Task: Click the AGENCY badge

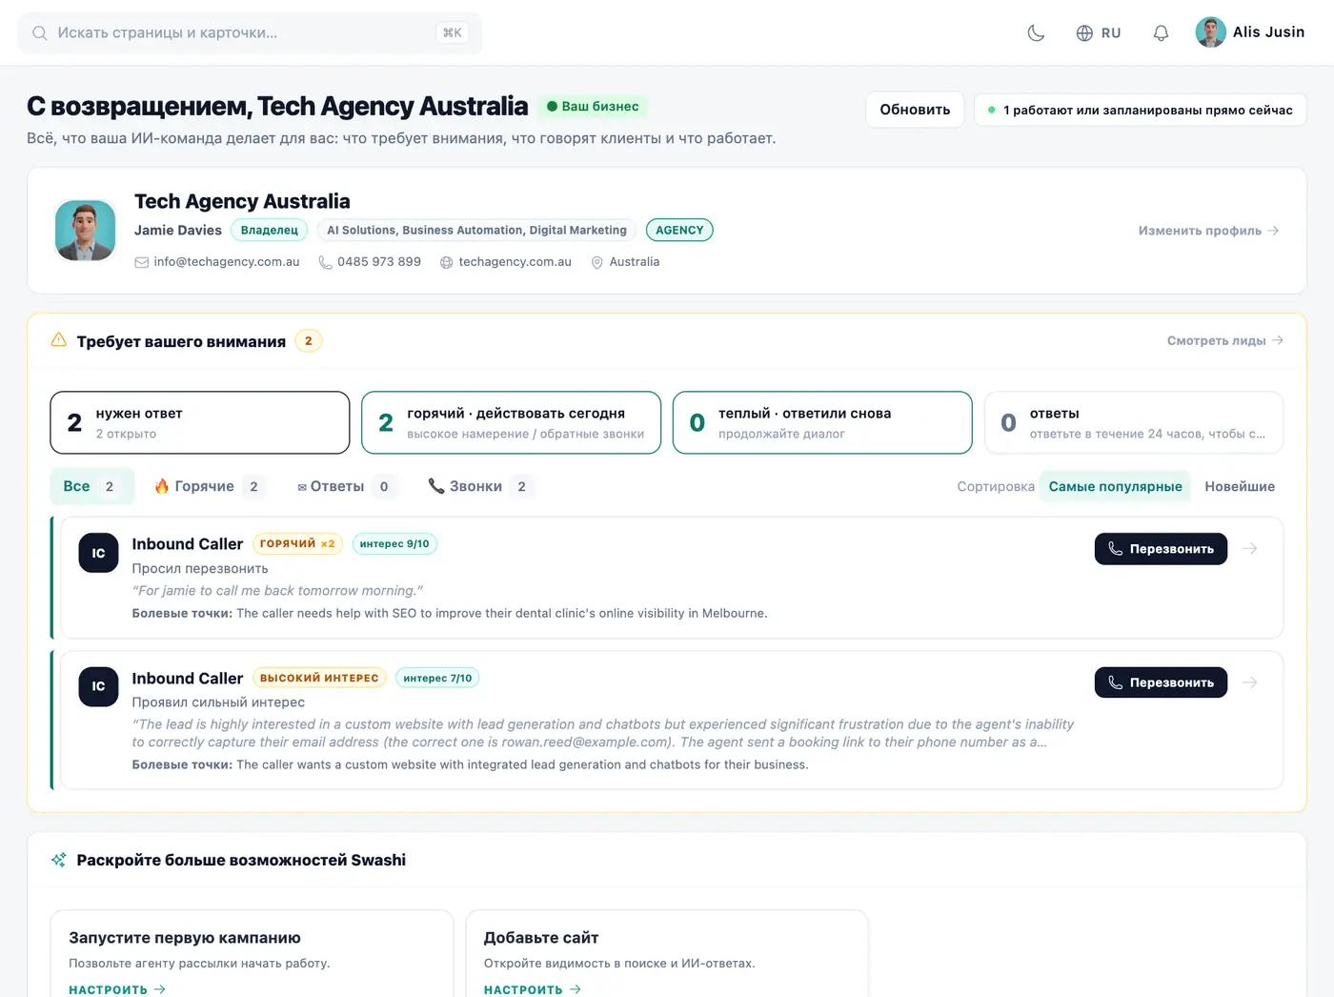Action: (679, 231)
